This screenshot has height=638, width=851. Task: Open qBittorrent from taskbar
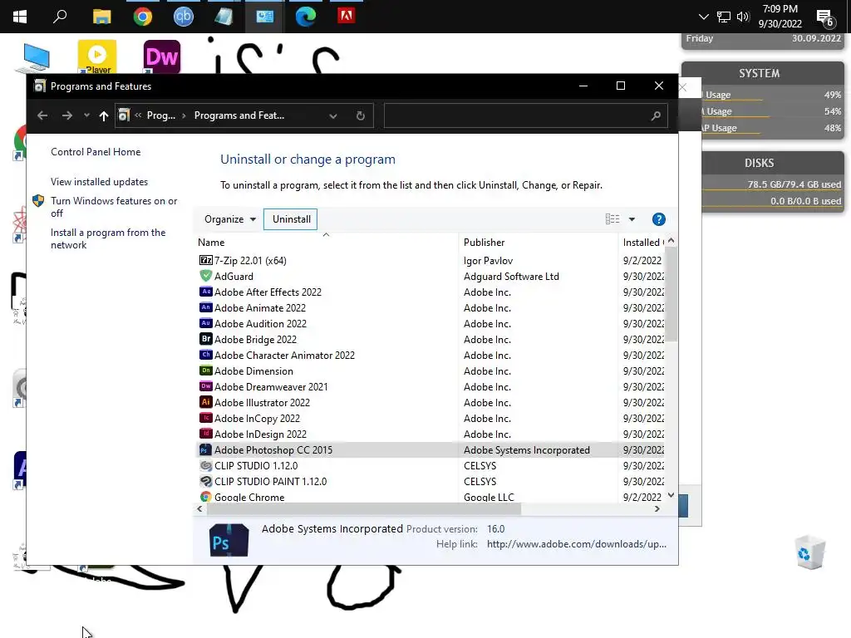[184, 17]
